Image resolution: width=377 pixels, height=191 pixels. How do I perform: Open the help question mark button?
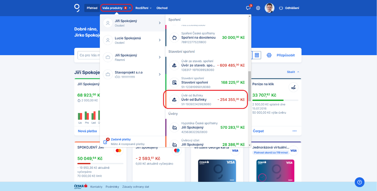[360, 182]
